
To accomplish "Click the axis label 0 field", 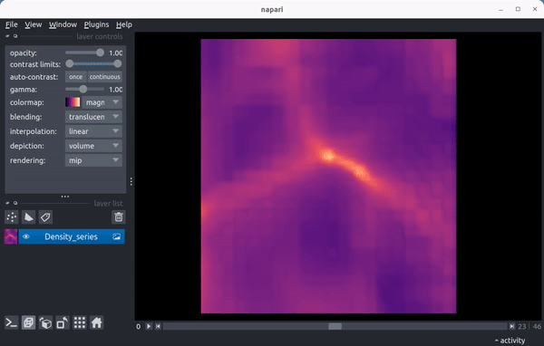I will tap(139, 326).
